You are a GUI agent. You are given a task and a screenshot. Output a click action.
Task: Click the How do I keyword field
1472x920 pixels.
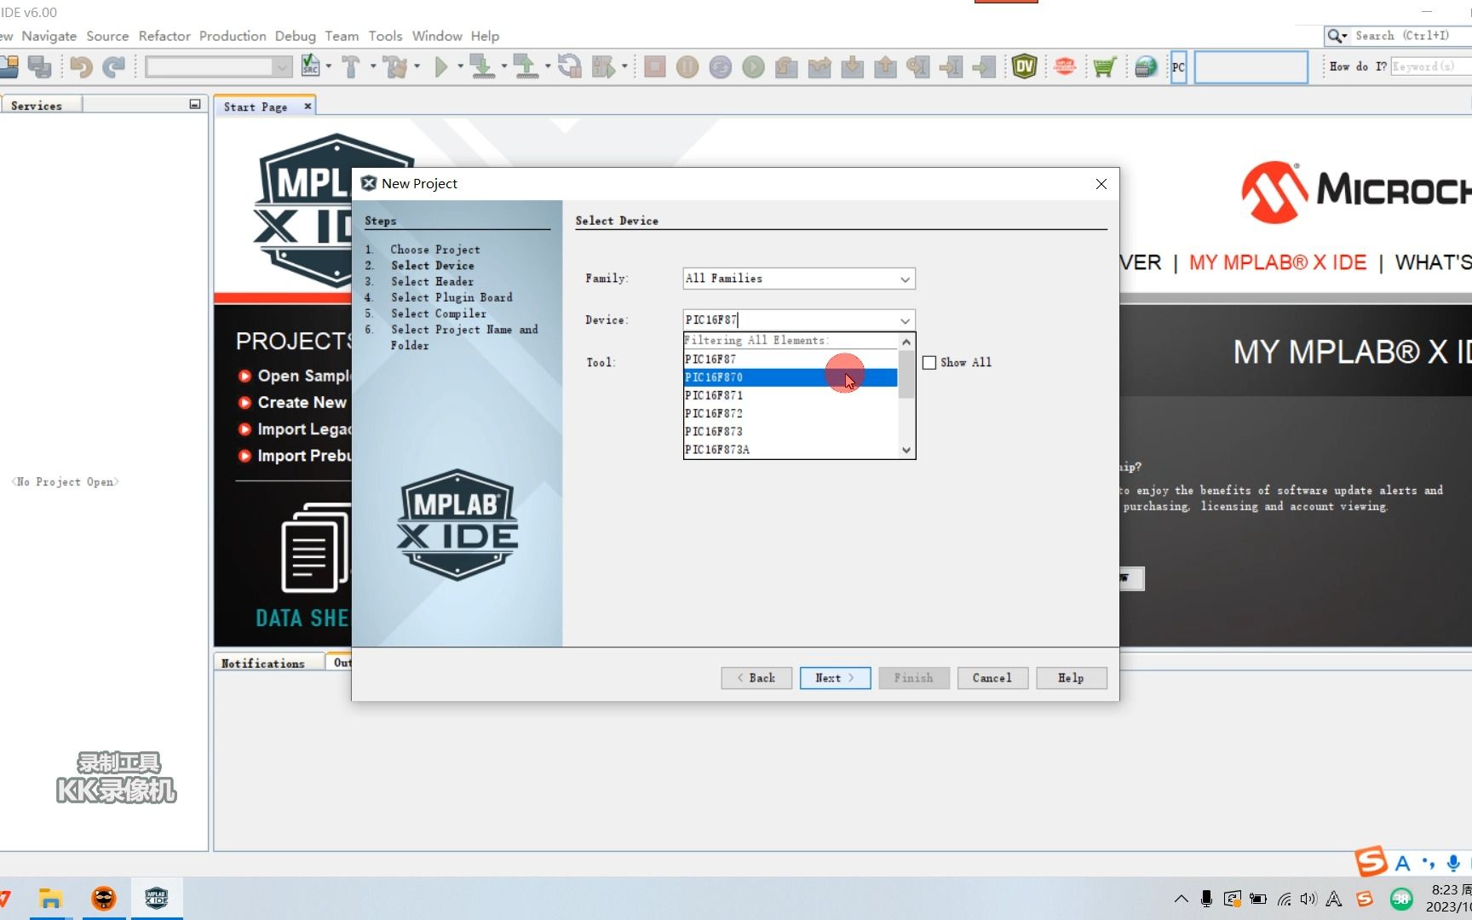[1431, 66]
